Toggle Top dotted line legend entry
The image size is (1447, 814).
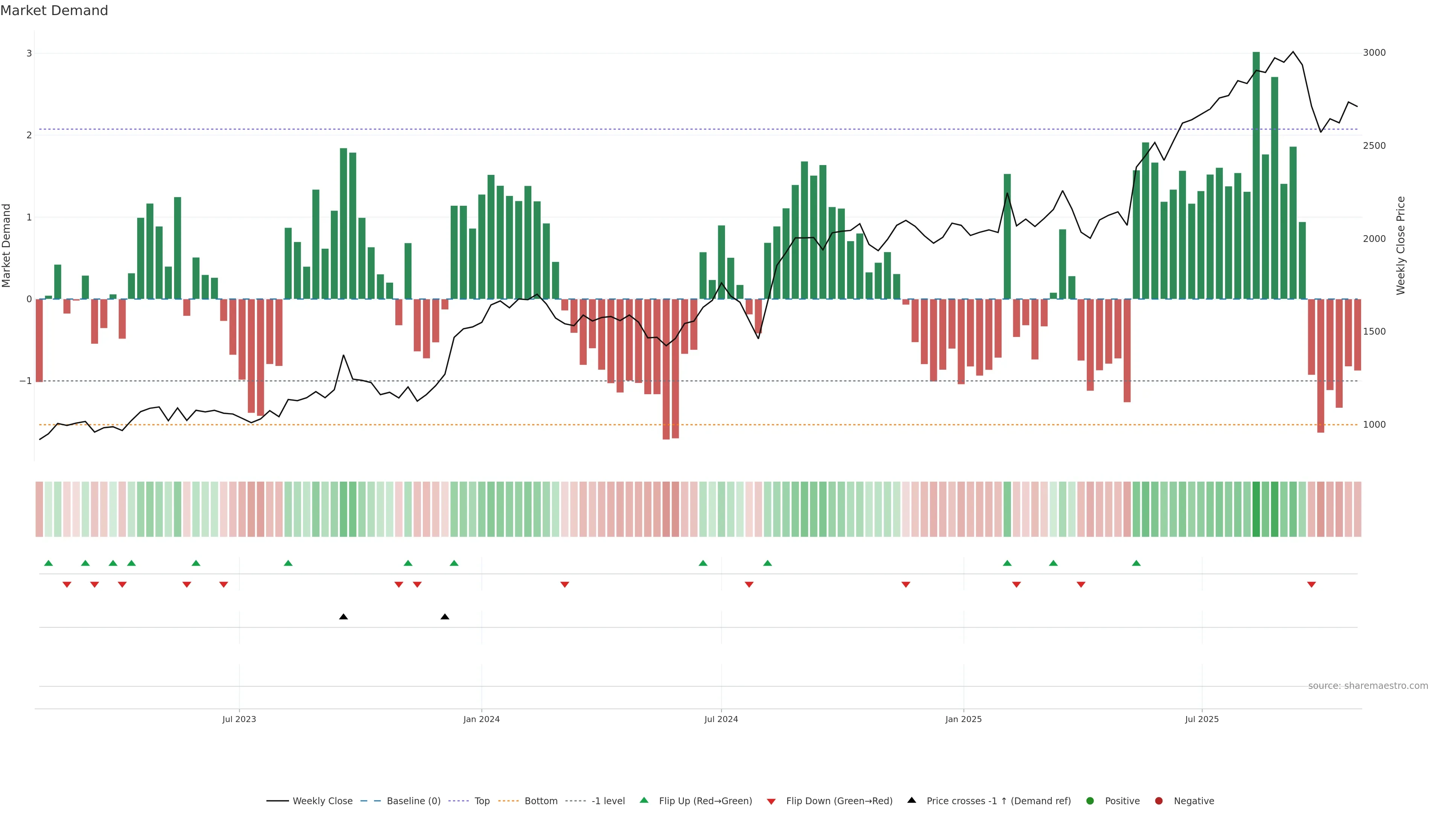tap(482, 801)
